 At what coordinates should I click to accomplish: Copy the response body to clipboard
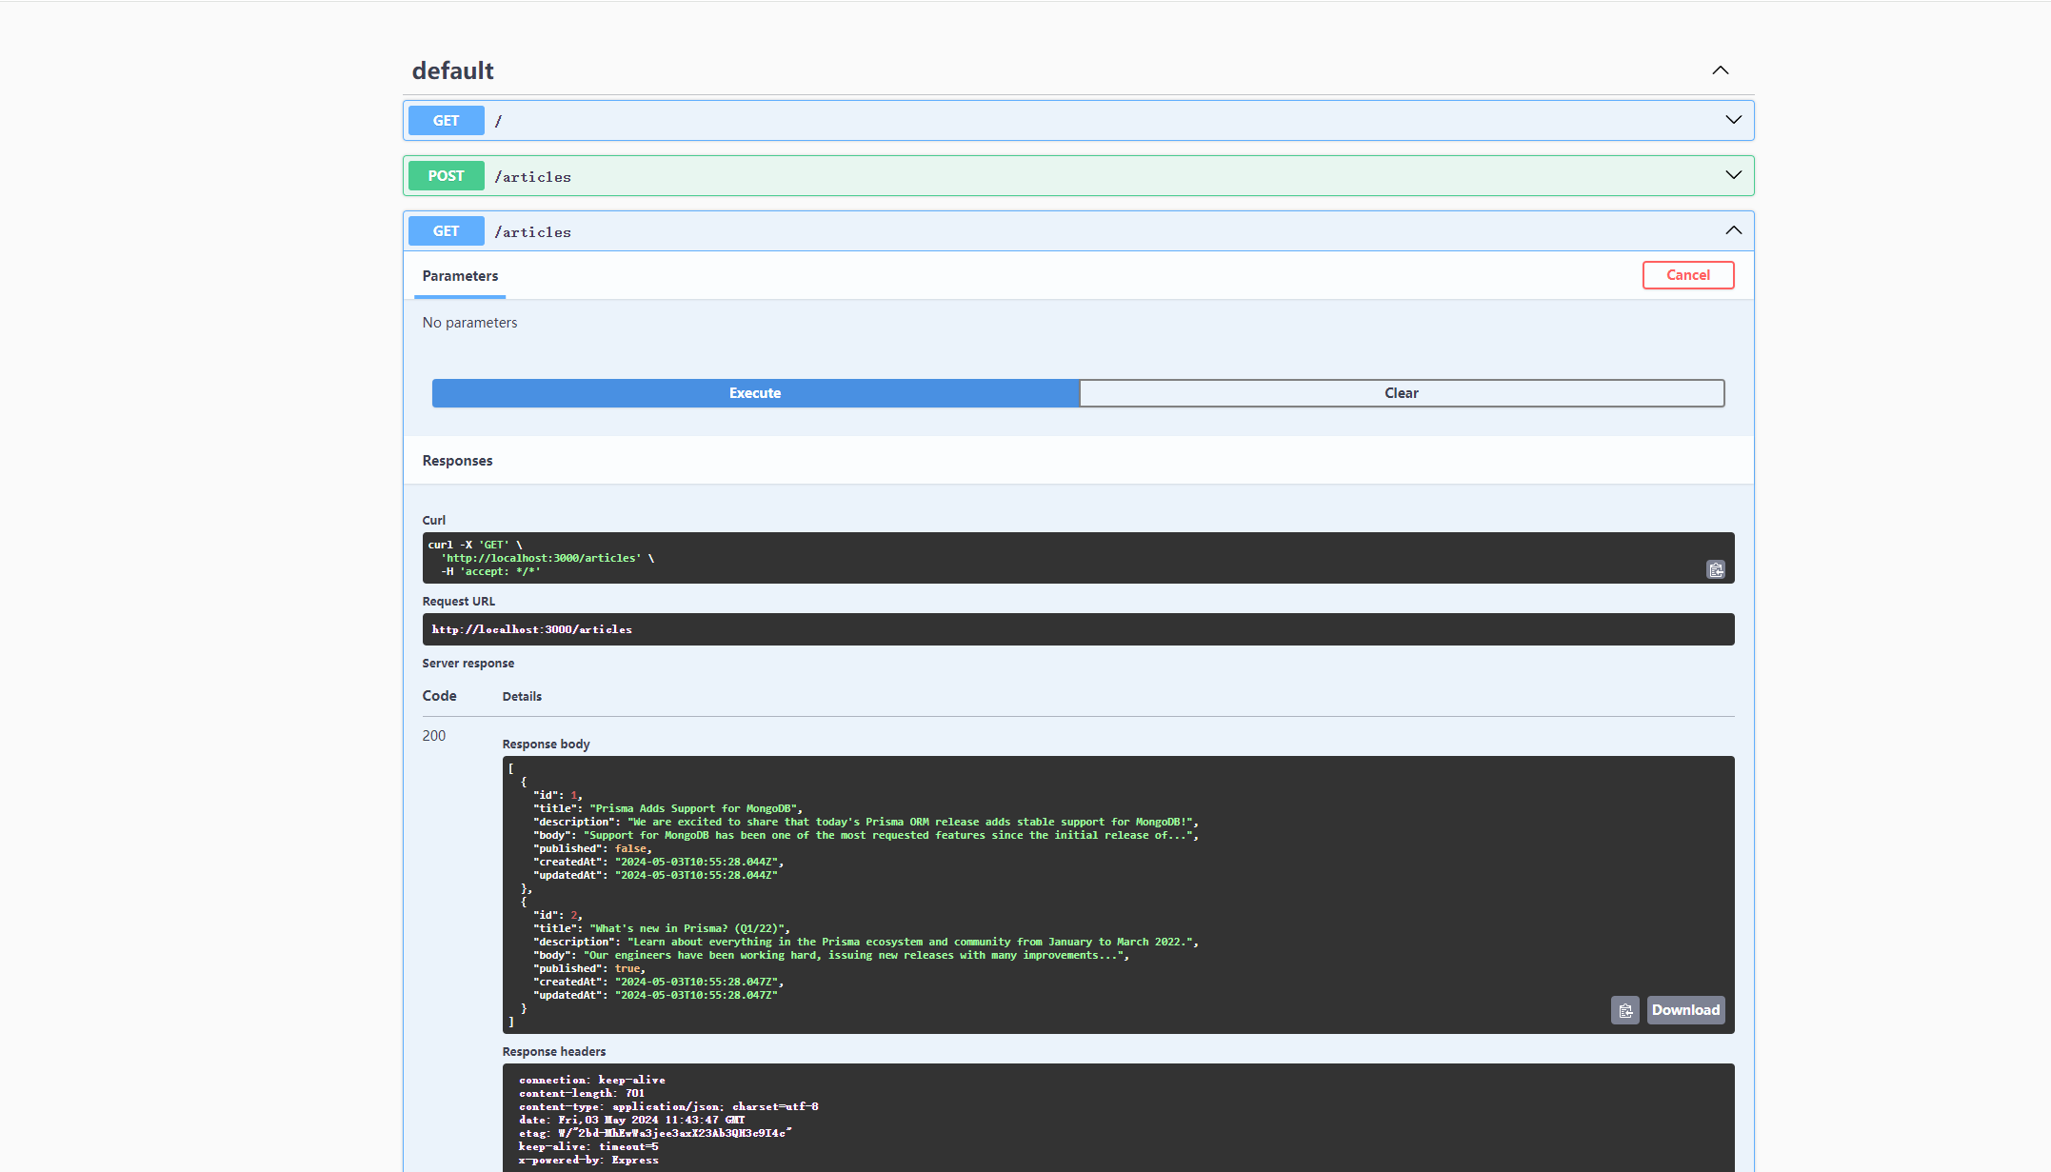pos(1624,1010)
